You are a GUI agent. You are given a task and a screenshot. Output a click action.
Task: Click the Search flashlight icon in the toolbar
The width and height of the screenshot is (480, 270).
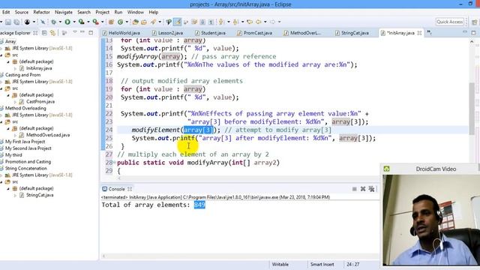coord(153,22)
